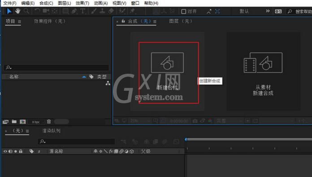Screen dimensions: 312x177
Task: Switch to the 渲染队列 tab
Action: (52, 131)
